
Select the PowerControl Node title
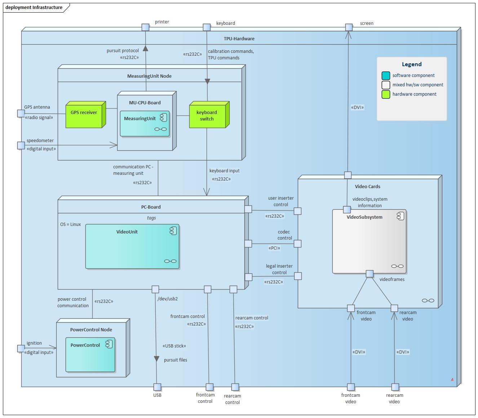click(x=91, y=330)
